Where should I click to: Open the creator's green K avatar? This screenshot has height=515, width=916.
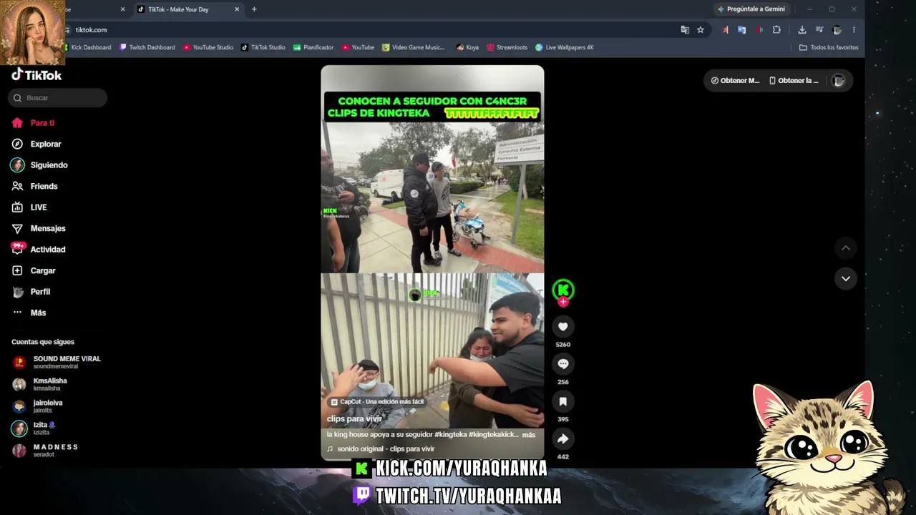pyautogui.click(x=563, y=289)
